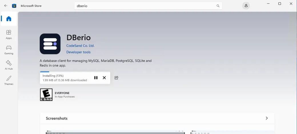Open the Themes section in sidebar
297x134 pixels.
(x=9, y=80)
